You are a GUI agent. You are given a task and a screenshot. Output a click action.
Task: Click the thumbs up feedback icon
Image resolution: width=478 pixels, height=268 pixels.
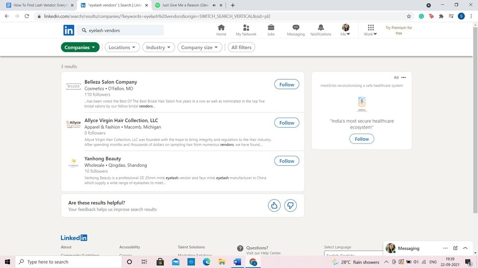pyautogui.click(x=274, y=205)
